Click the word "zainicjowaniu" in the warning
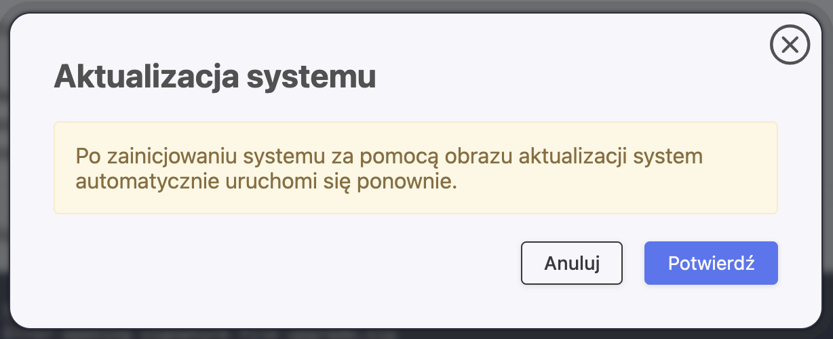Screen dimensions: 833x339 pyautogui.click(x=173, y=157)
